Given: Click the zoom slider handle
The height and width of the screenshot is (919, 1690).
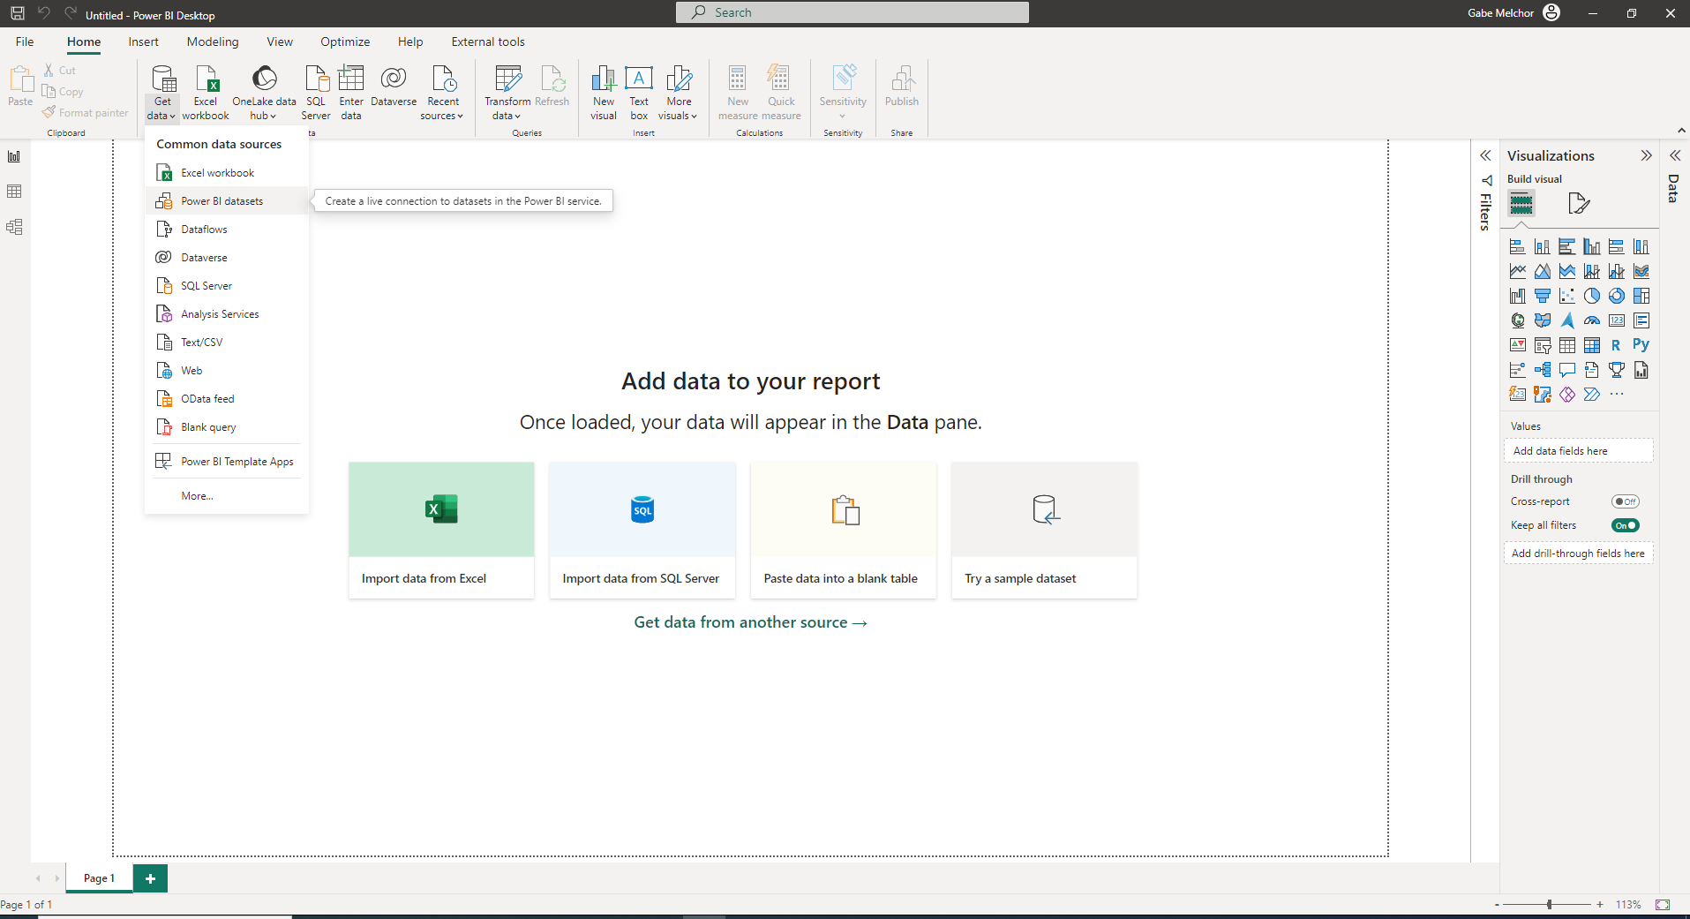Looking at the screenshot, I should pos(1550,905).
